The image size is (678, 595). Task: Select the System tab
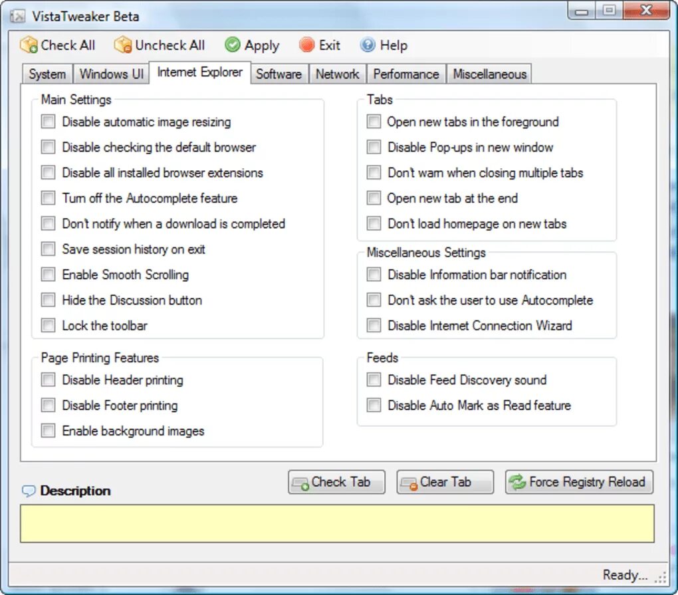click(47, 74)
